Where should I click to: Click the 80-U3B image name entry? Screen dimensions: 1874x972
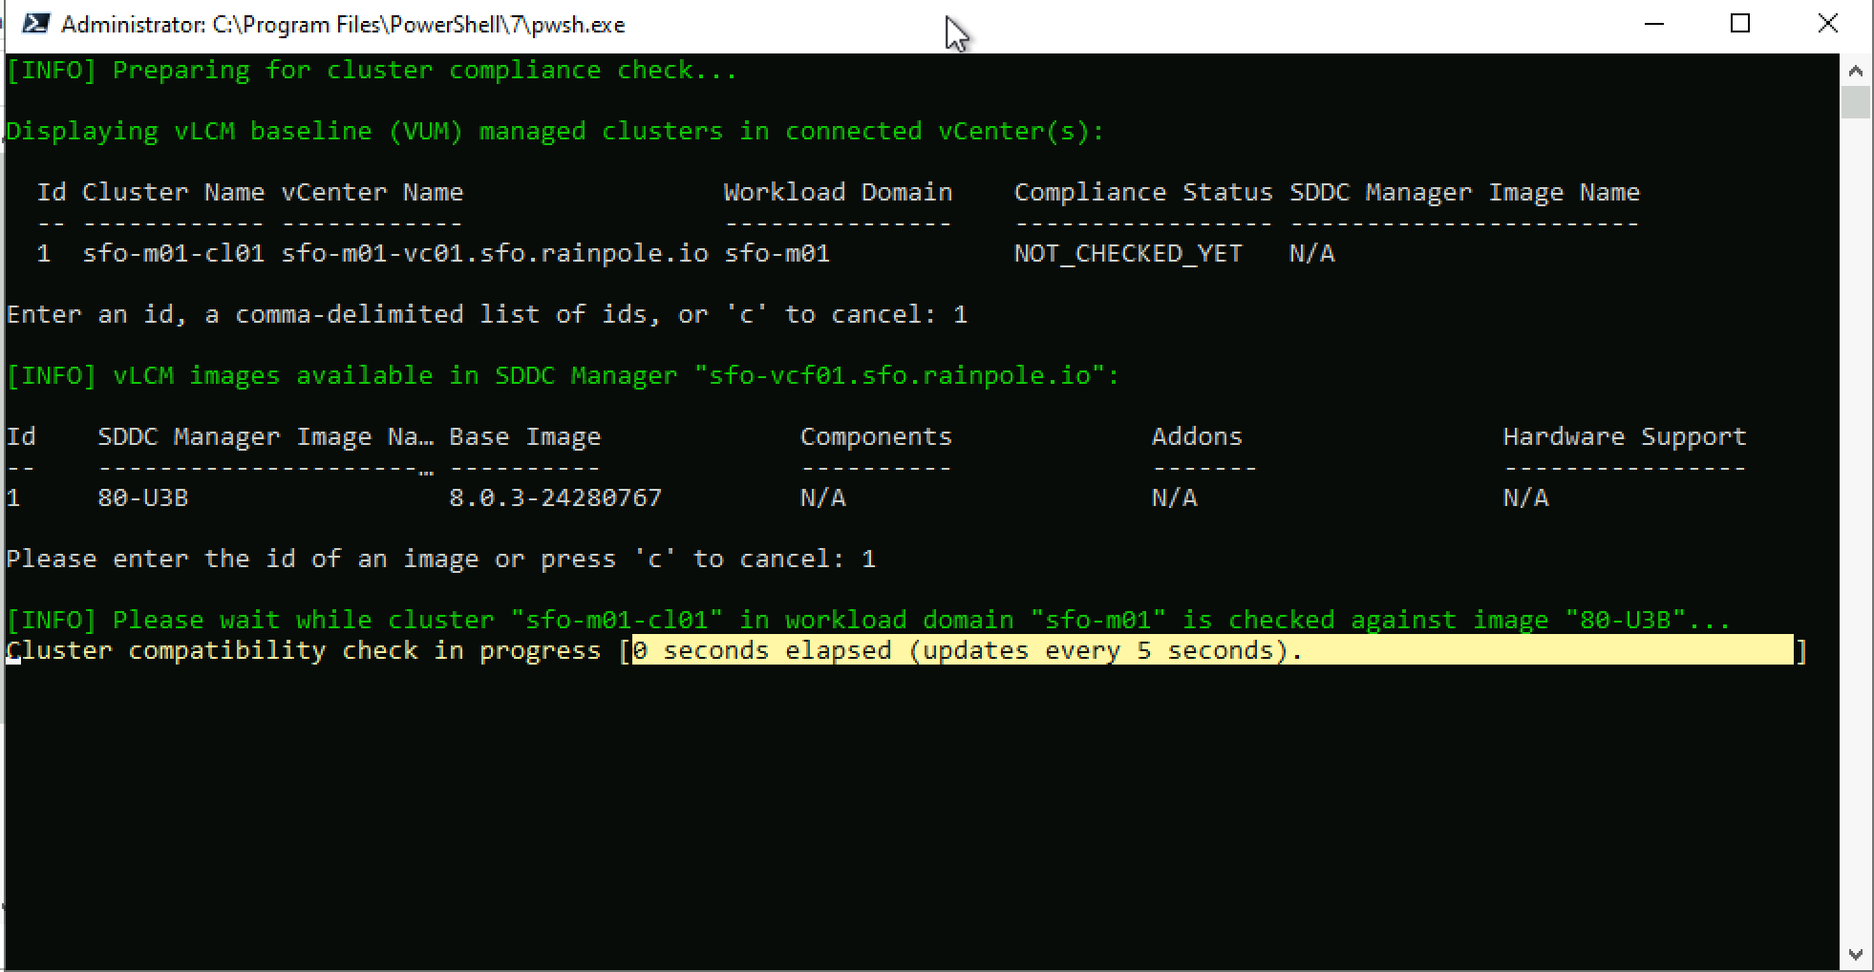pyautogui.click(x=143, y=498)
